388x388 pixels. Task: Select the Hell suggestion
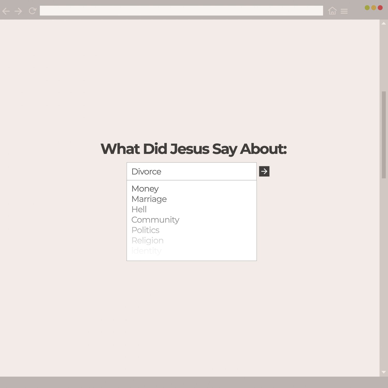click(139, 209)
